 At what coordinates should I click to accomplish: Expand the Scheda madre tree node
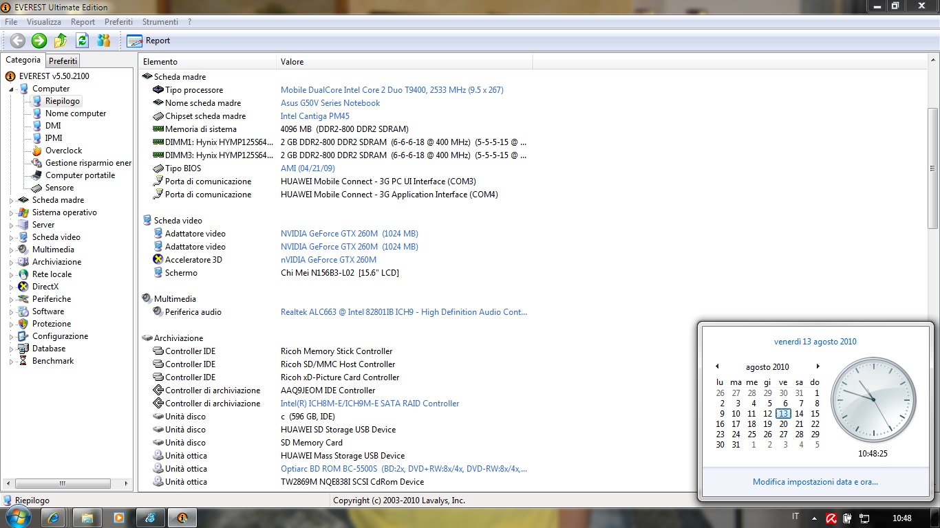[x=12, y=201]
